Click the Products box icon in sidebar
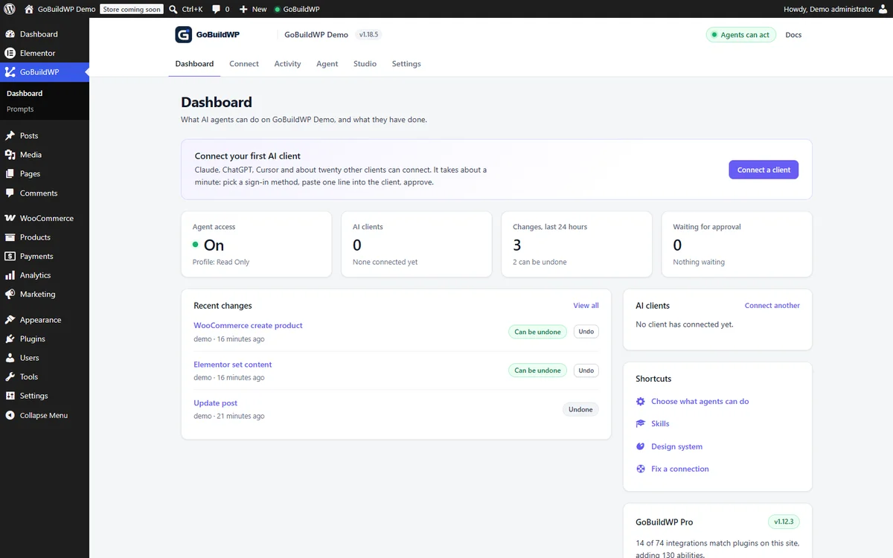This screenshot has width=893, height=558. 10,237
